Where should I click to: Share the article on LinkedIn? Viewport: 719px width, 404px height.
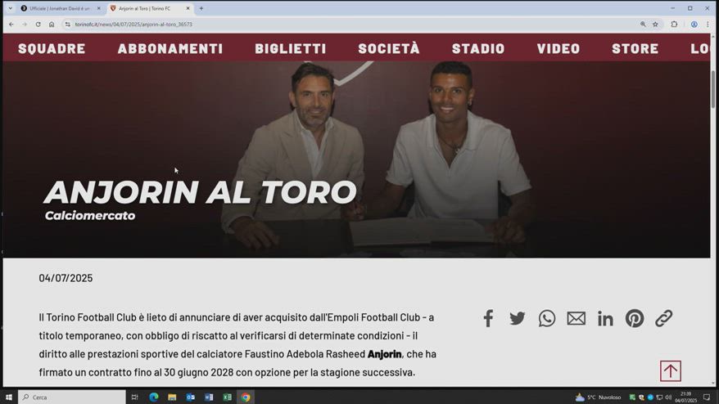point(605,318)
